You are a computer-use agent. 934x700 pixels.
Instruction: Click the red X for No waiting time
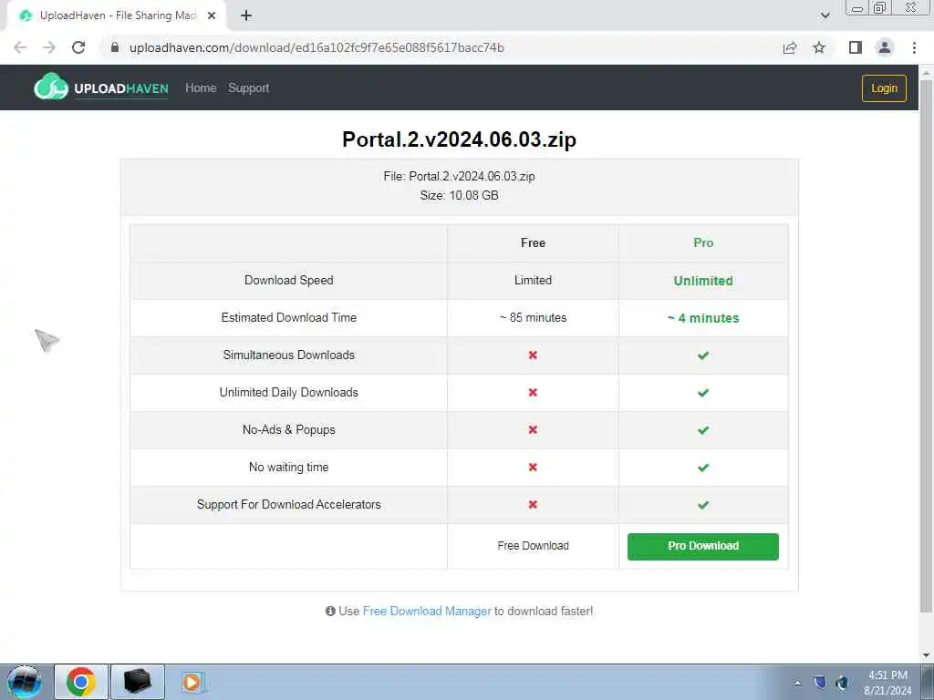(x=533, y=468)
